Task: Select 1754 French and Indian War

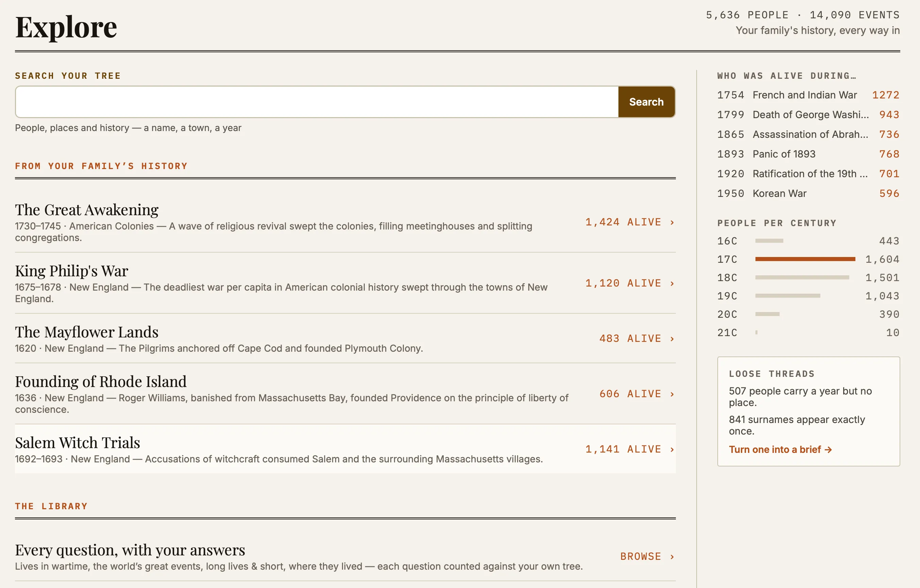Action: [808, 95]
